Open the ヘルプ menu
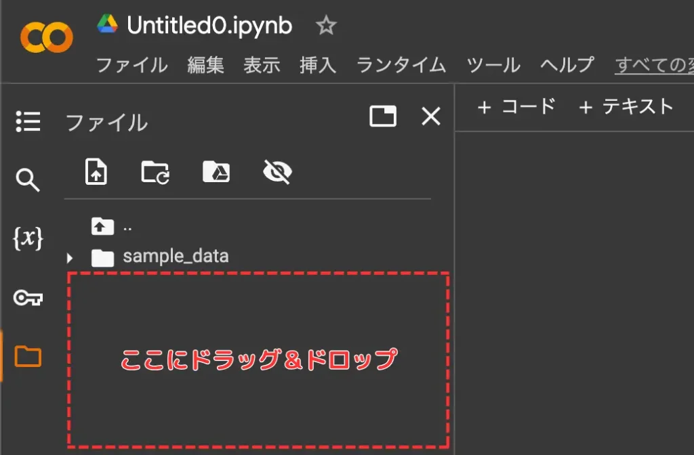This screenshot has width=694, height=455. coord(567,65)
